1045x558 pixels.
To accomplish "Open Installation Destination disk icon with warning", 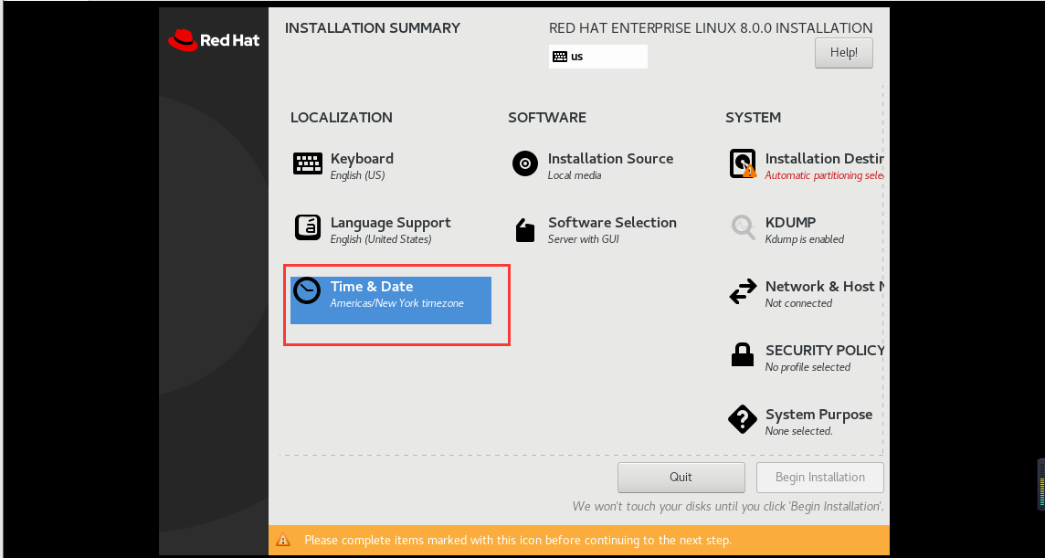I will (x=743, y=163).
